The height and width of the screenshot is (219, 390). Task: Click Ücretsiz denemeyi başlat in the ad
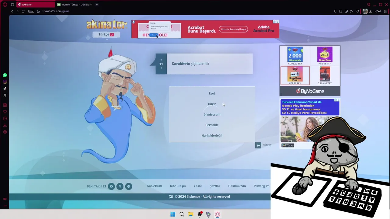click(234, 29)
